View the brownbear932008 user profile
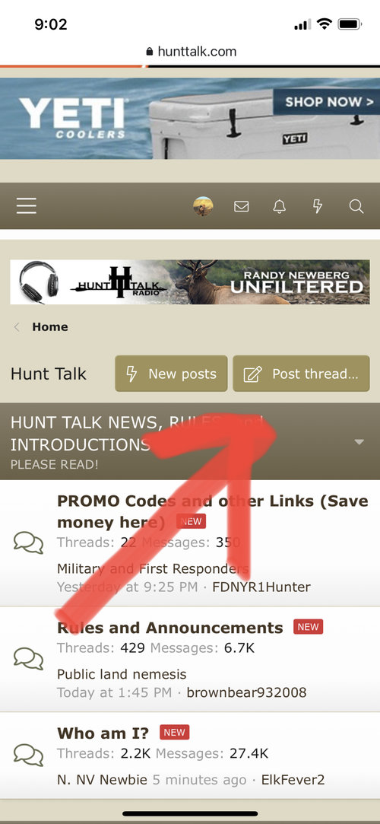The width and height of the screenshot is (380, 824). click(246, 692)
